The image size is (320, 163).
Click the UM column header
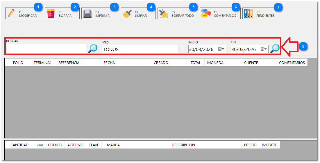(x=40, y=145)
